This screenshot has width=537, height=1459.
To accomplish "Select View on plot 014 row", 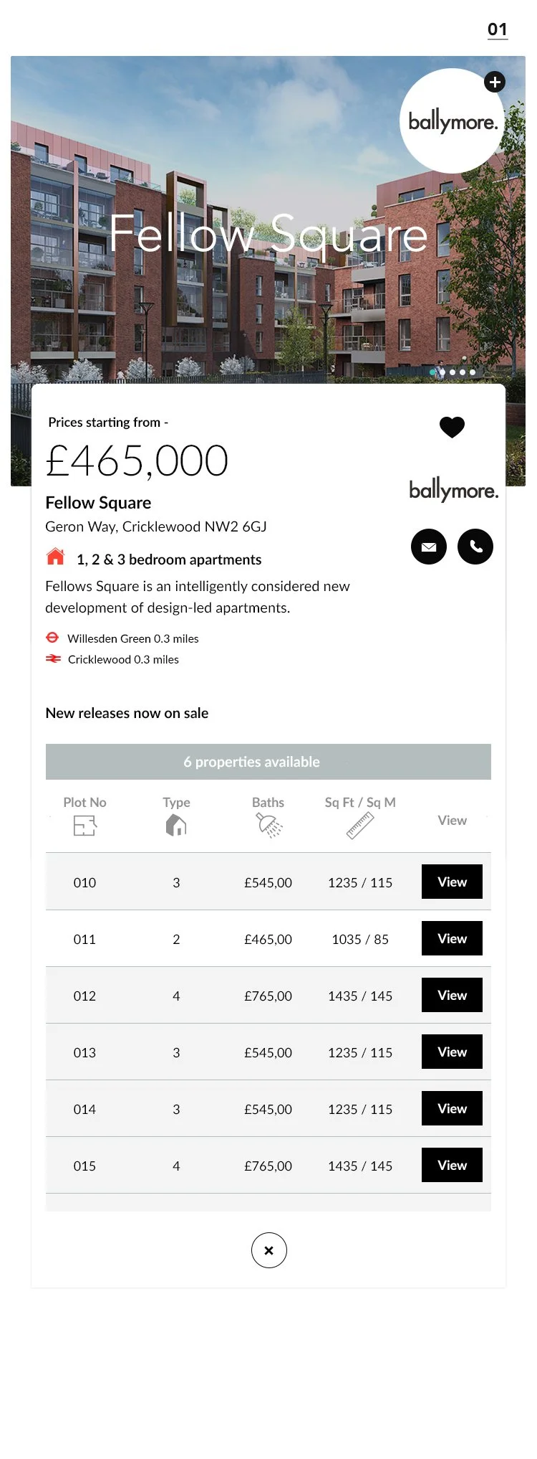I will pyautogui.click(x=452, y=1109).
